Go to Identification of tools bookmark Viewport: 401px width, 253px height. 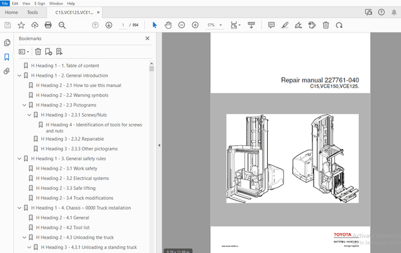[94, 128]
